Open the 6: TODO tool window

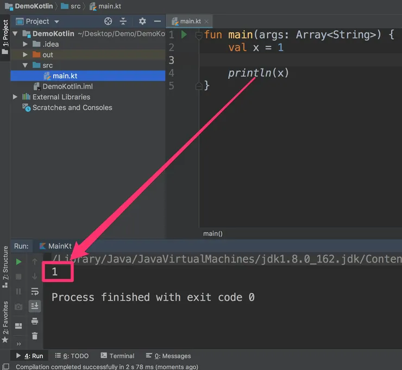coord(72,356)
